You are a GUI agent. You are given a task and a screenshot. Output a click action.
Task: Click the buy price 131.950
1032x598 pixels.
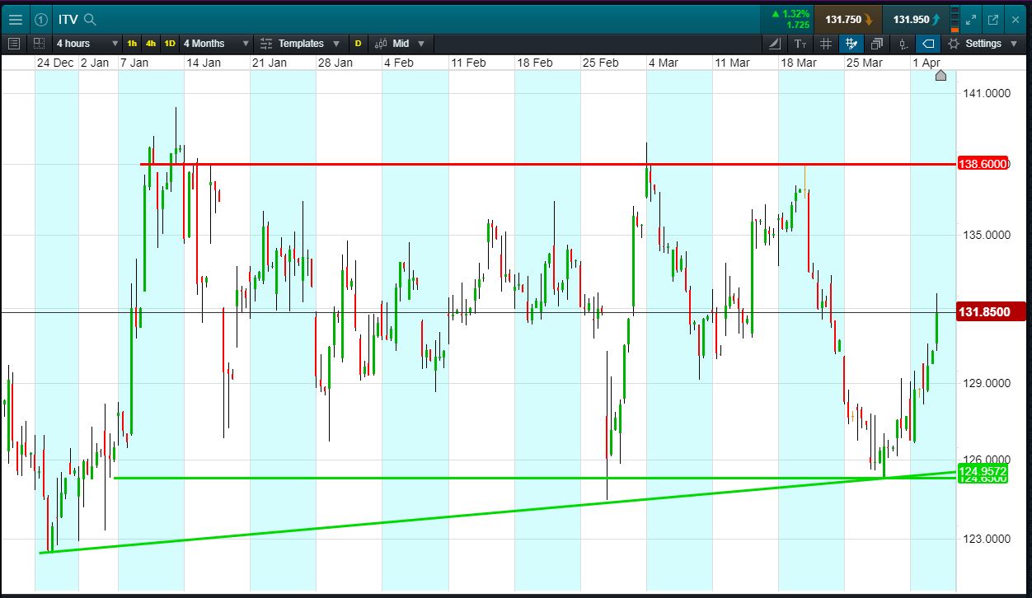tap(916, 19)
